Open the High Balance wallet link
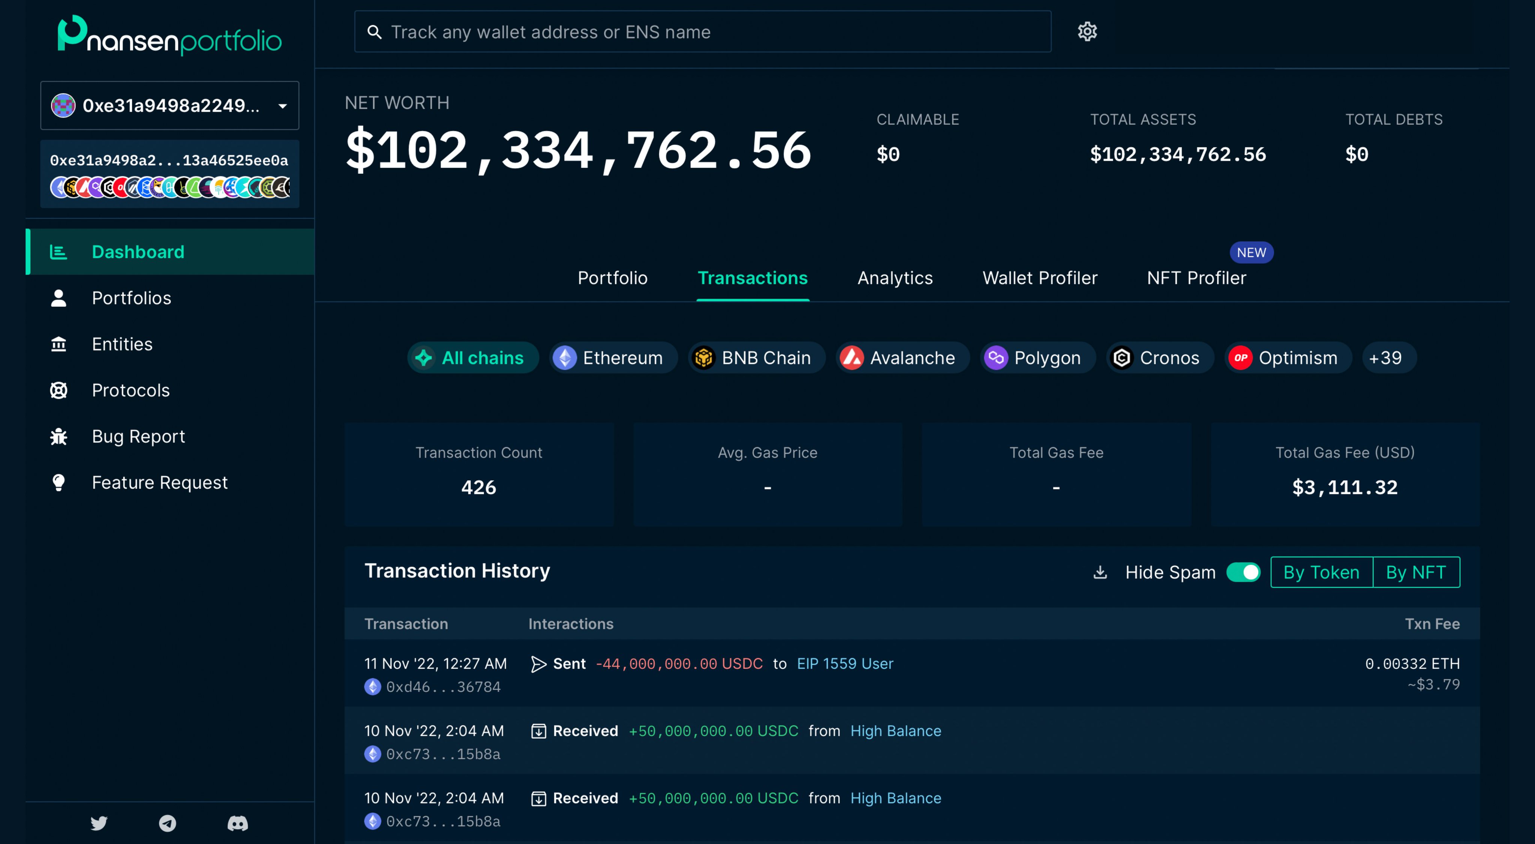 pyautogui.click(x=896, y=731)
